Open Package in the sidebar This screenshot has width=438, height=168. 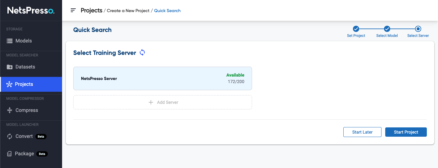[x=31, y=154]
